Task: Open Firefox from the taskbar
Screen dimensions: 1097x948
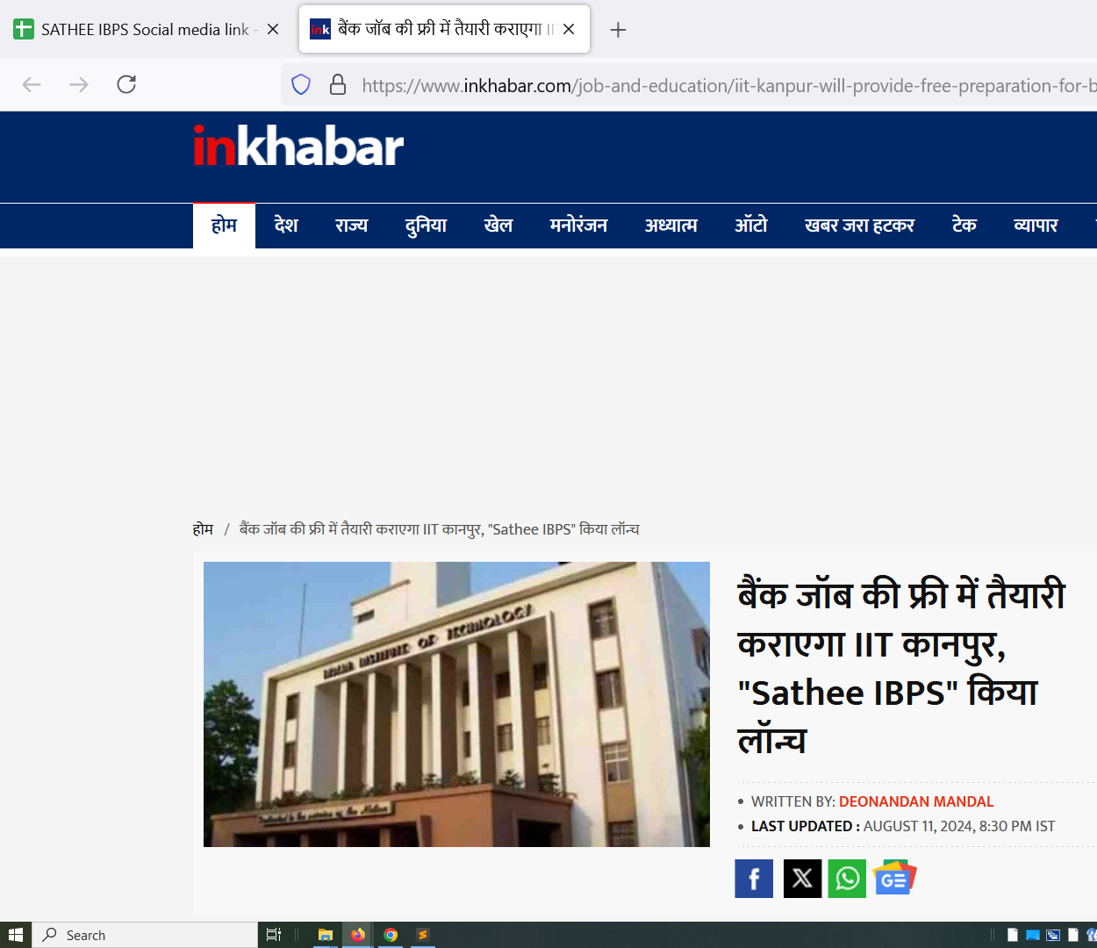Action: 358,935
